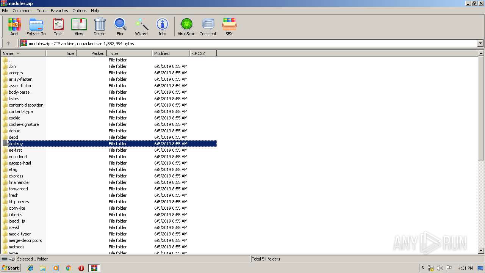Select the content-disposition folder

109,105
